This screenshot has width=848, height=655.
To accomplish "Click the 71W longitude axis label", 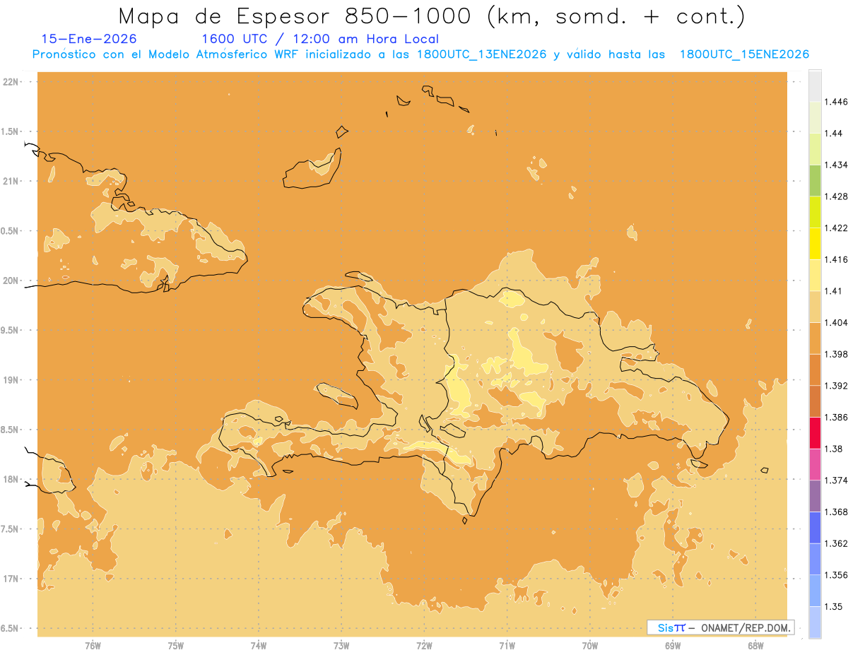I will (x=507, y=646).
